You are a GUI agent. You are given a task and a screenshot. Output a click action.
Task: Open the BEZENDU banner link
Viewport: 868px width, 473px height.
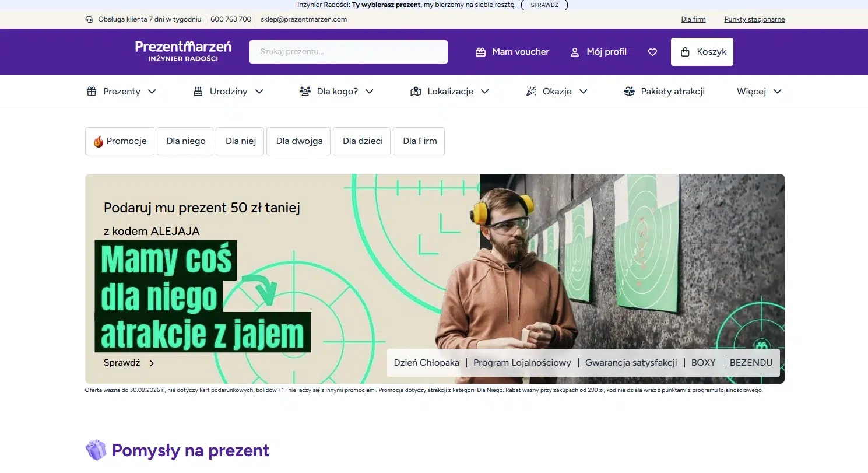751,363
